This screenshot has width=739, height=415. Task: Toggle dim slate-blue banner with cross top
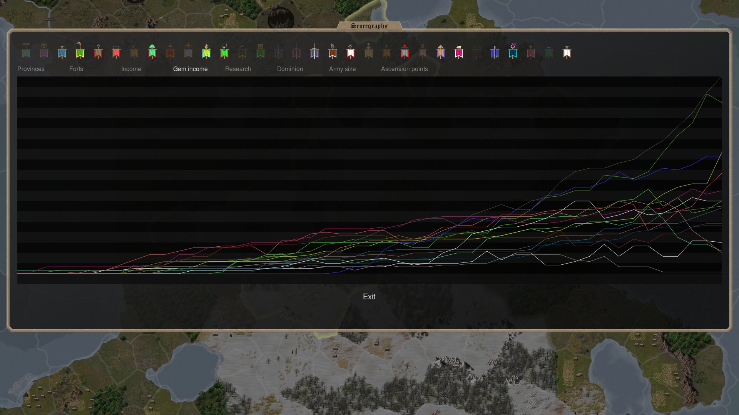point(188,51)
